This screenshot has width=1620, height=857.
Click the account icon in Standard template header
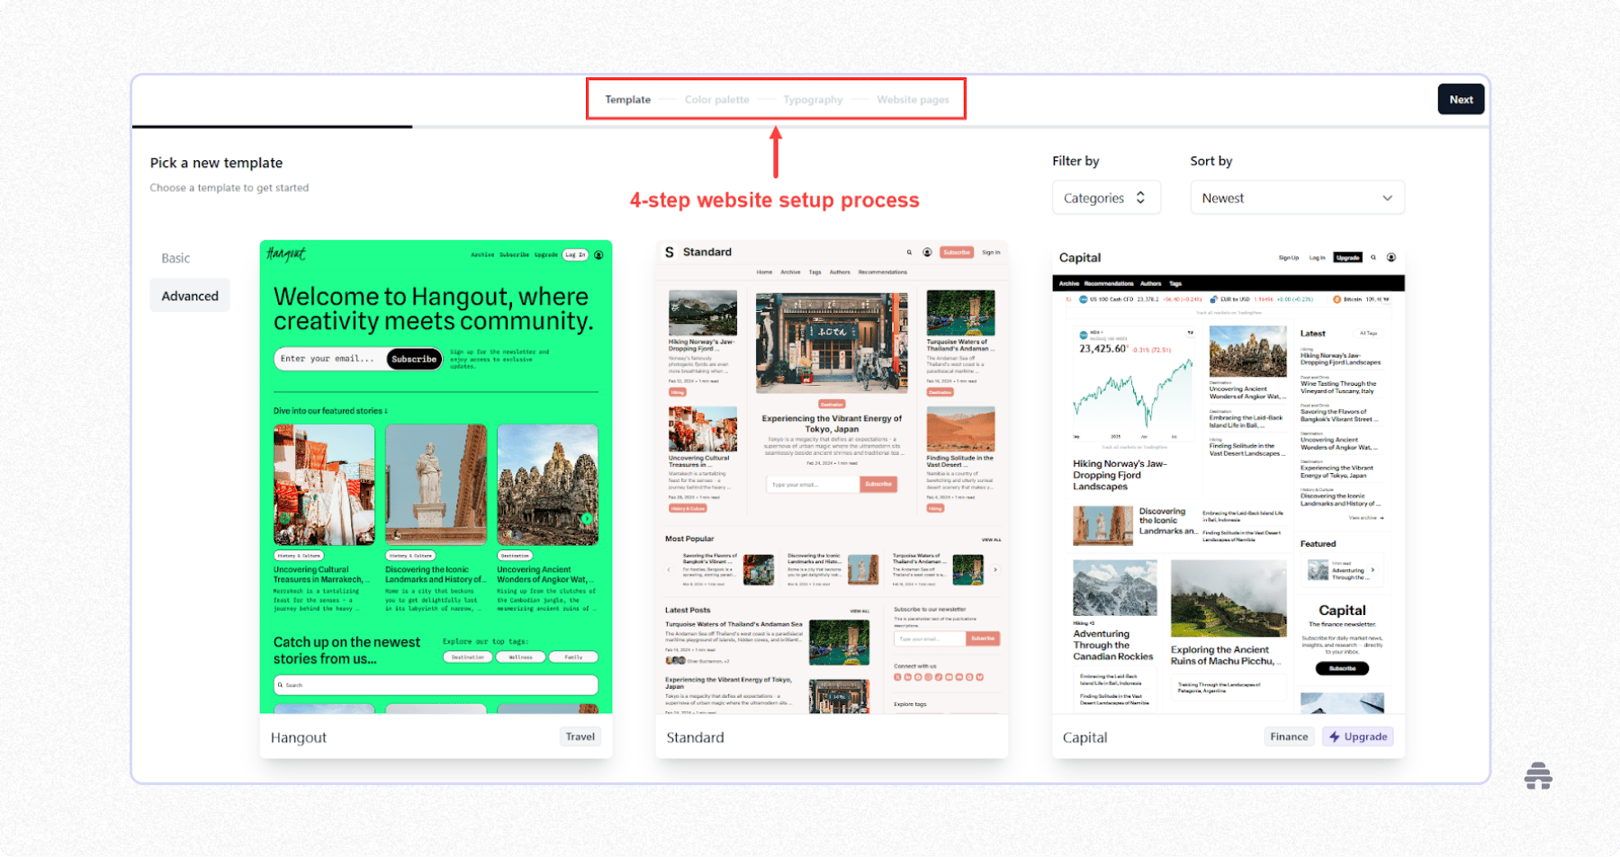click(927, 253)
